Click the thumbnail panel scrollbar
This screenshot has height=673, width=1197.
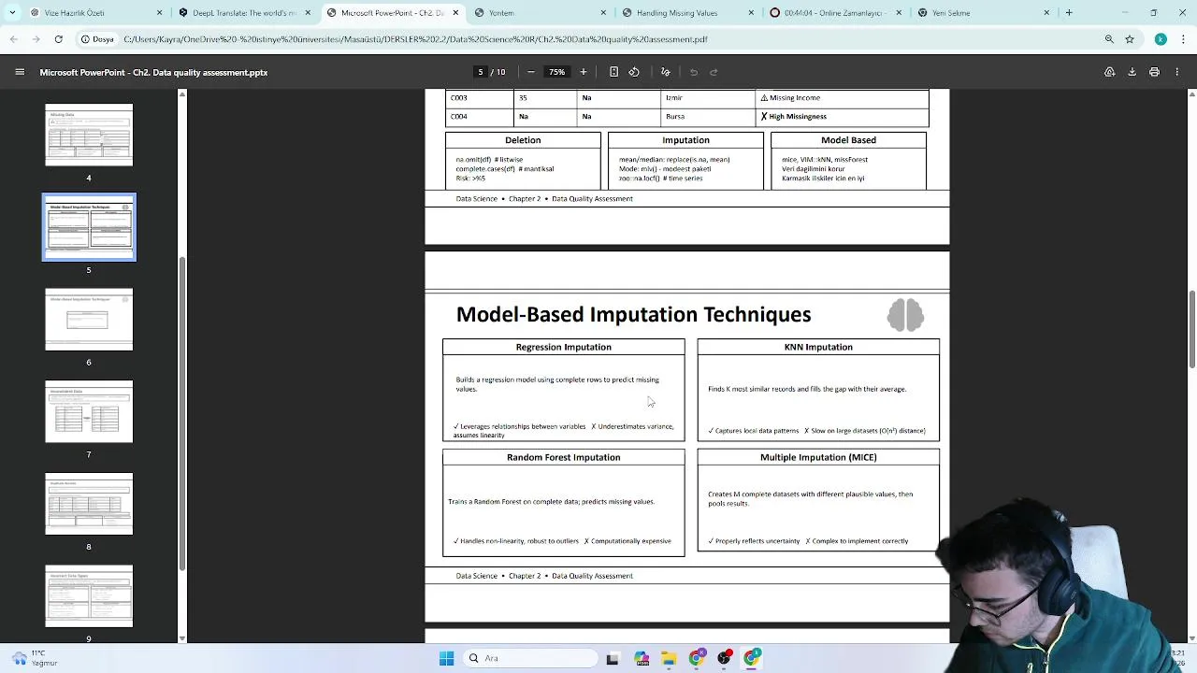tap(182, 411)
